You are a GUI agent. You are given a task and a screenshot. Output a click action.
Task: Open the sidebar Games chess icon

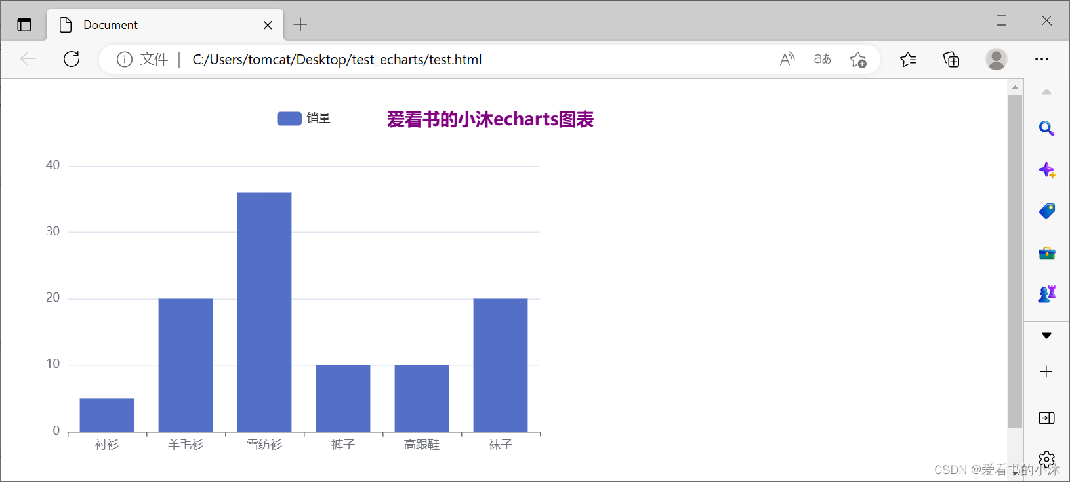click(1047, 294)
